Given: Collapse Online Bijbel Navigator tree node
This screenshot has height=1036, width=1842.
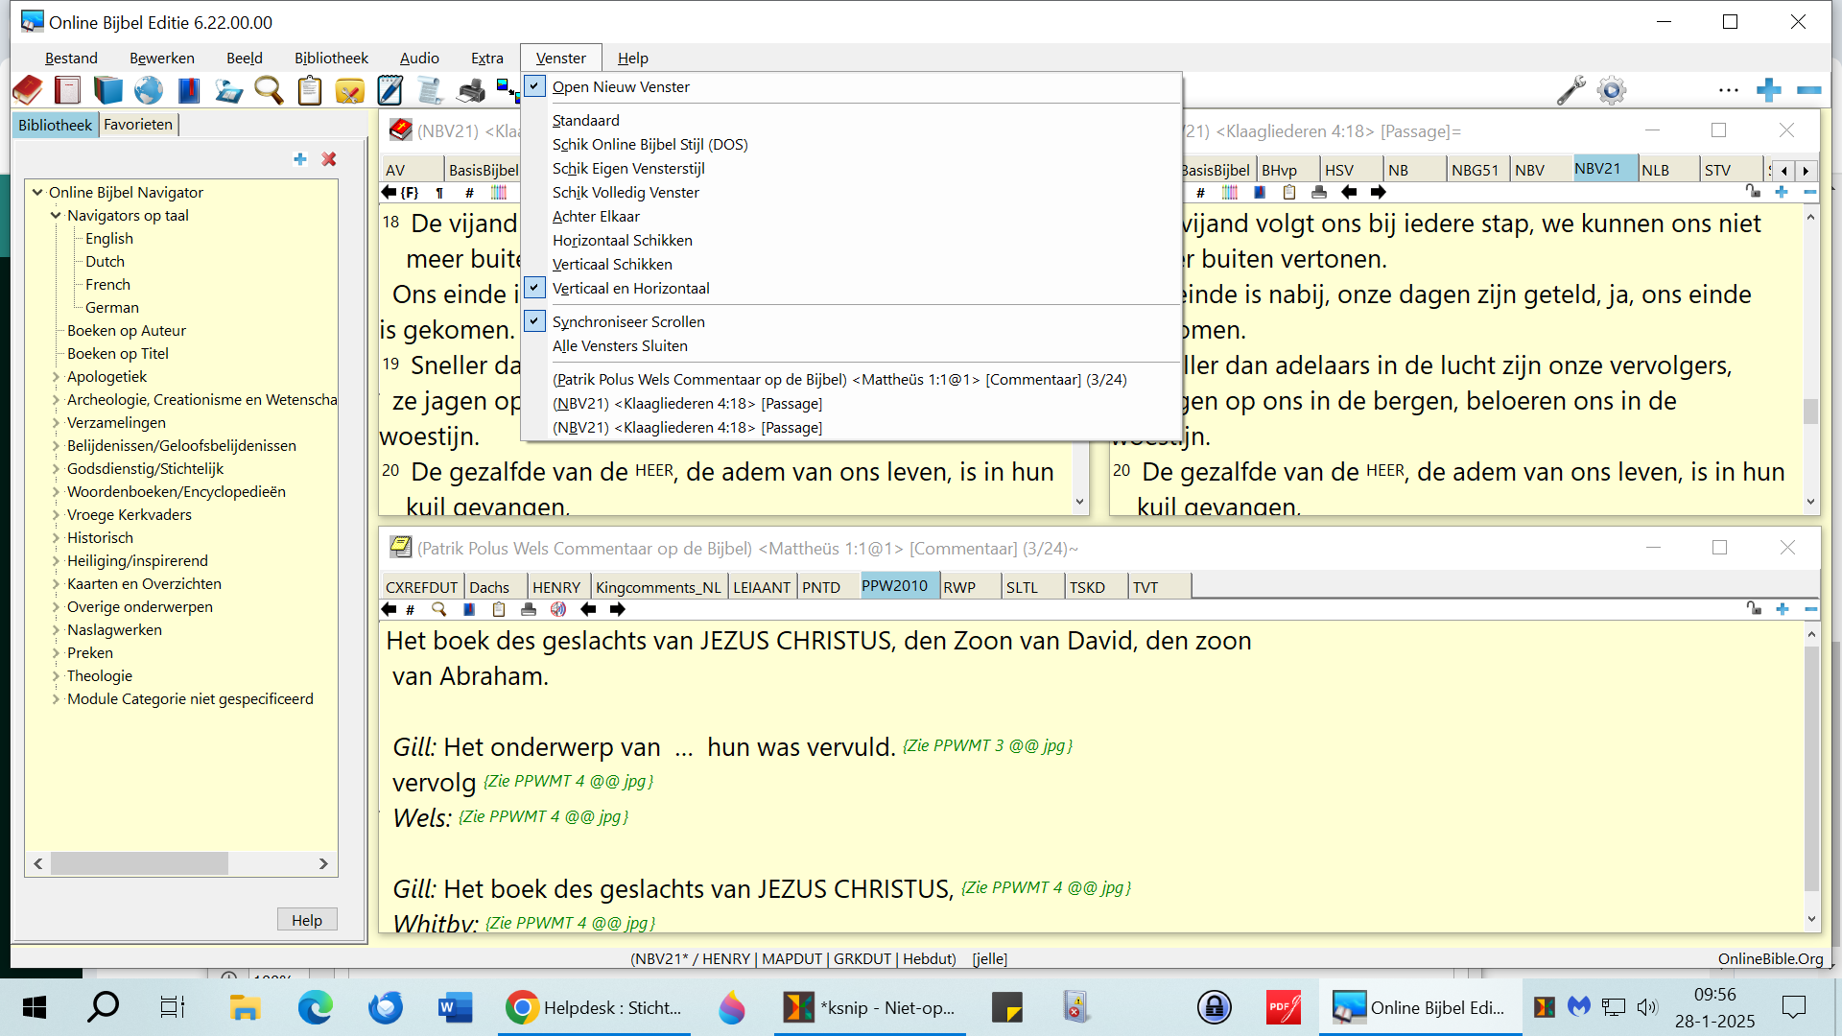Looking at the screenshot, I should [x=37, y=192].
